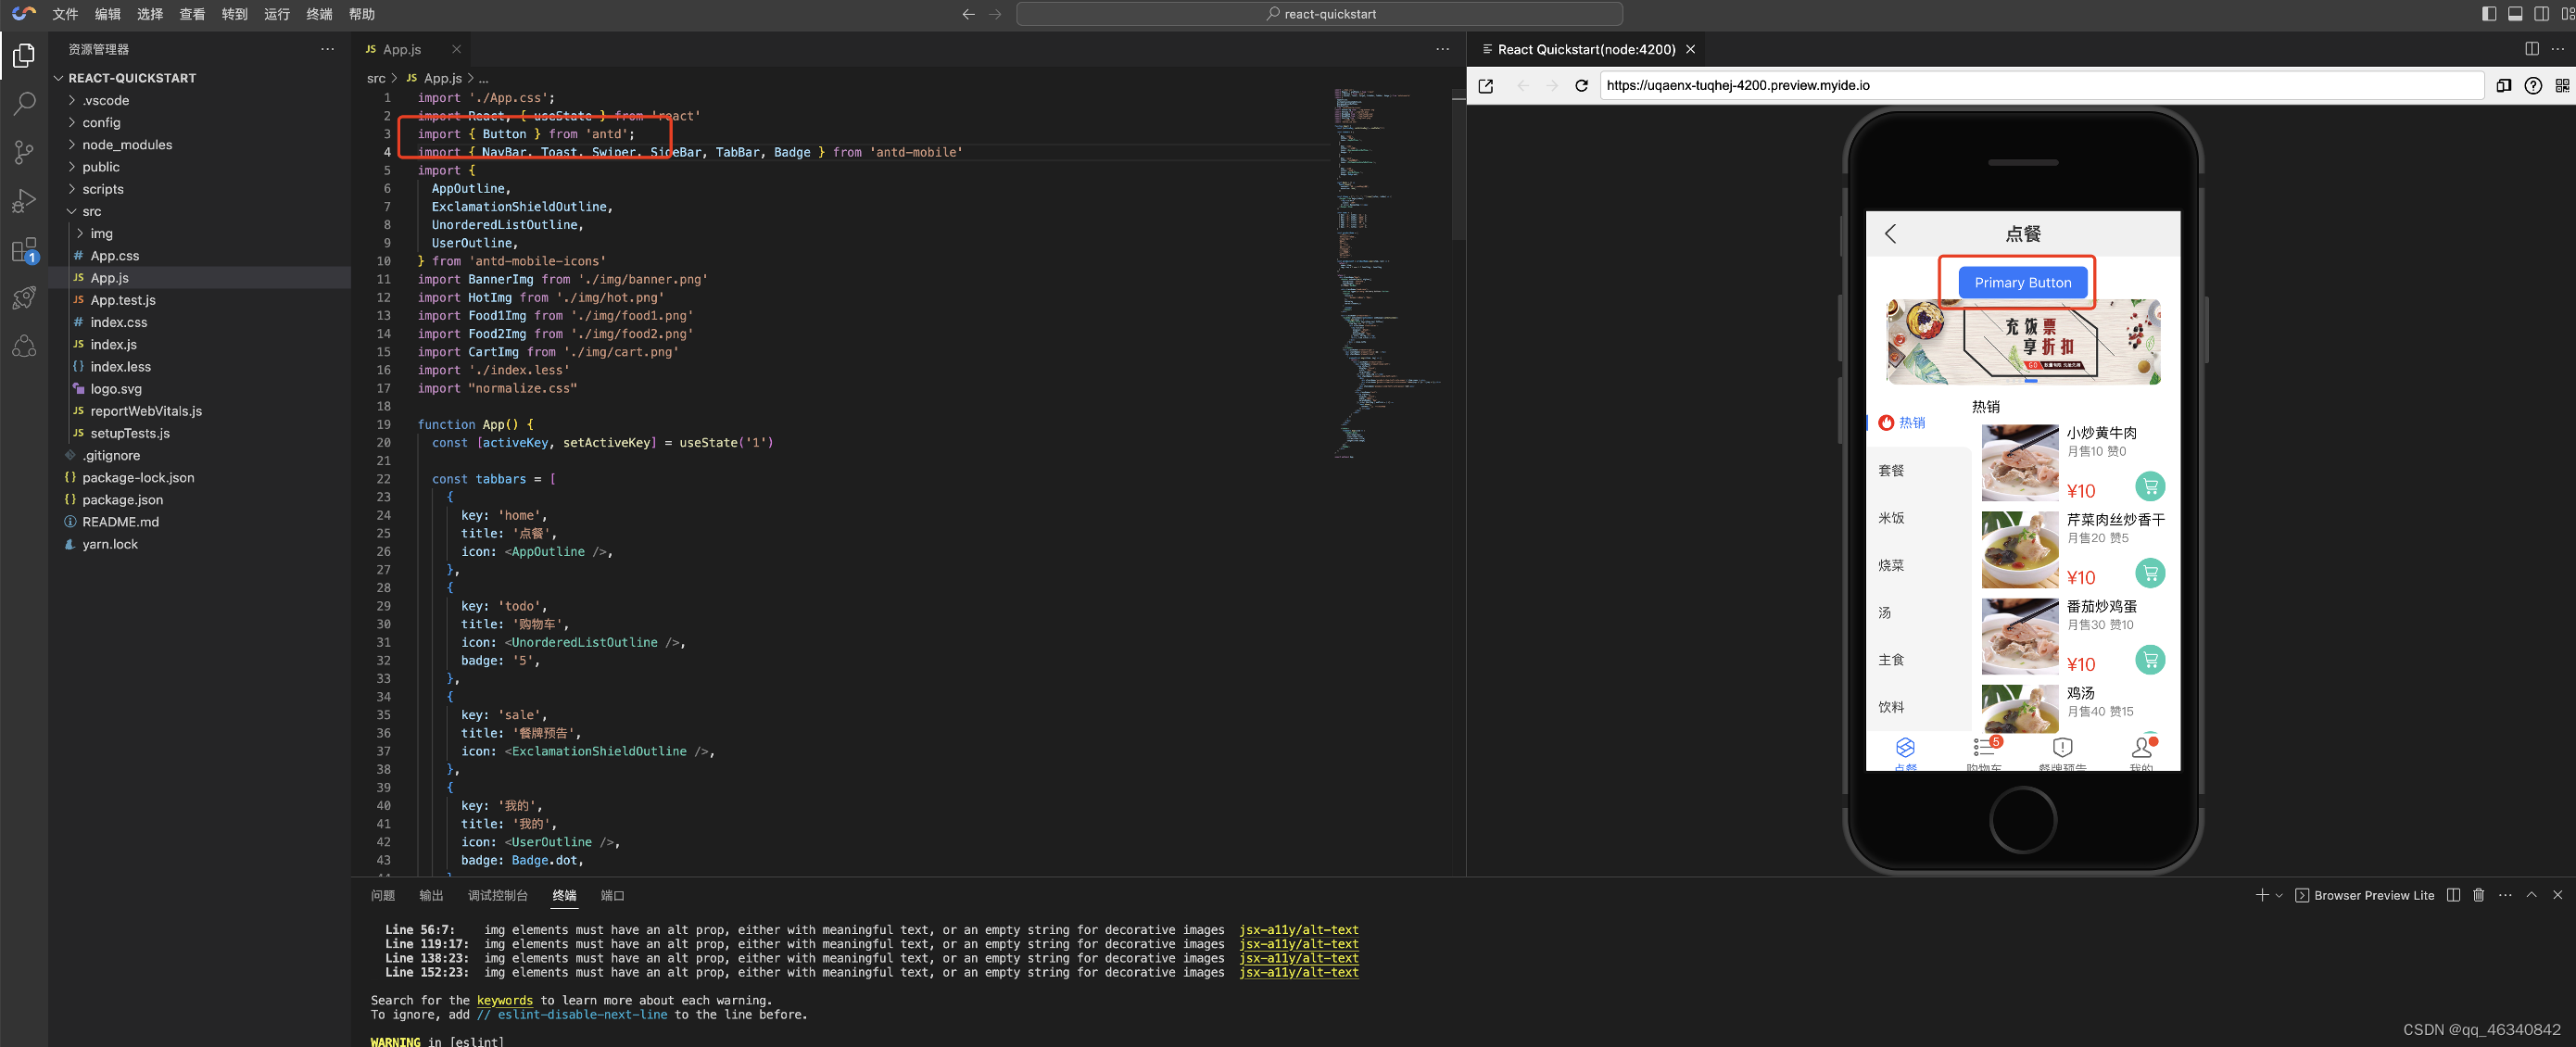The height and width of the screenshot is (1047, 2576).
Task: Show QR code for preview URL
Action: (2562, 86)
